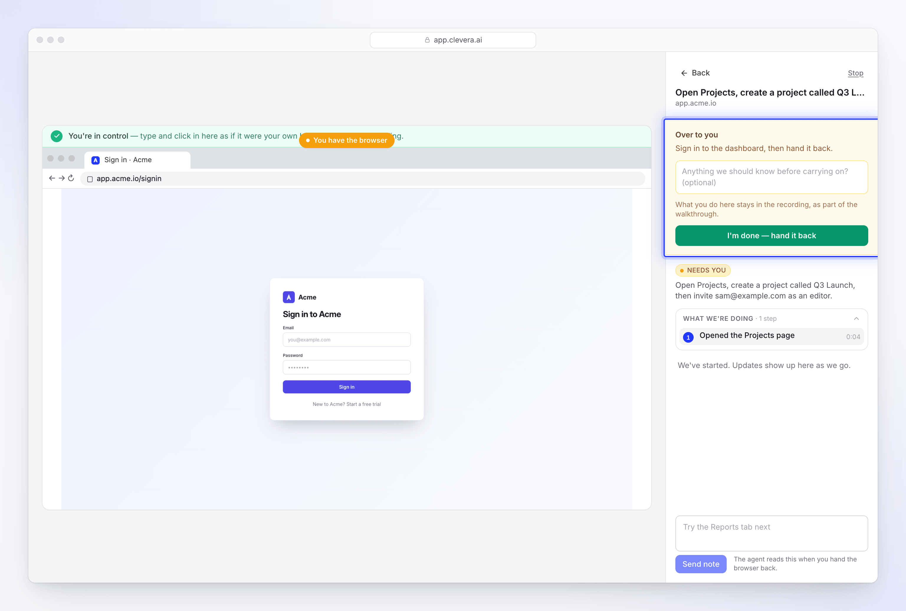Select the Sign in · Acme tab
Screen dimensions: 906x611
point(137,160)
